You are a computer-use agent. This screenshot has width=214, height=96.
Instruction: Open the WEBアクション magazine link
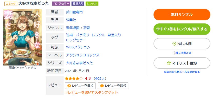(x=78, y=47)
